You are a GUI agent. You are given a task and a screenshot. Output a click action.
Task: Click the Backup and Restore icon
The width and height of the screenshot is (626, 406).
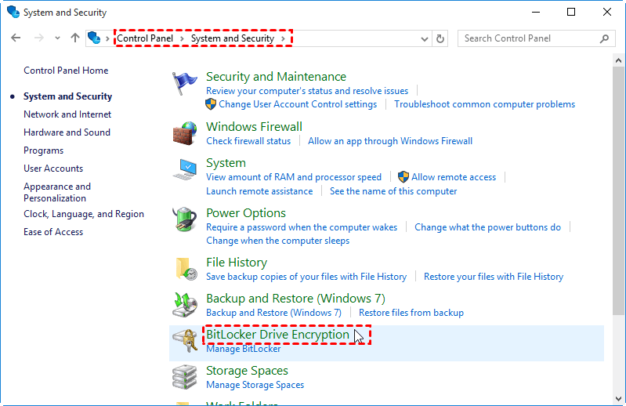185,306
